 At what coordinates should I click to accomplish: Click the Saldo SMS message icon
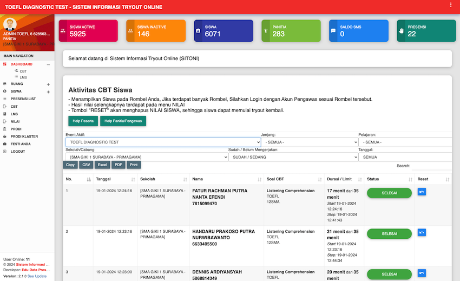333,31
